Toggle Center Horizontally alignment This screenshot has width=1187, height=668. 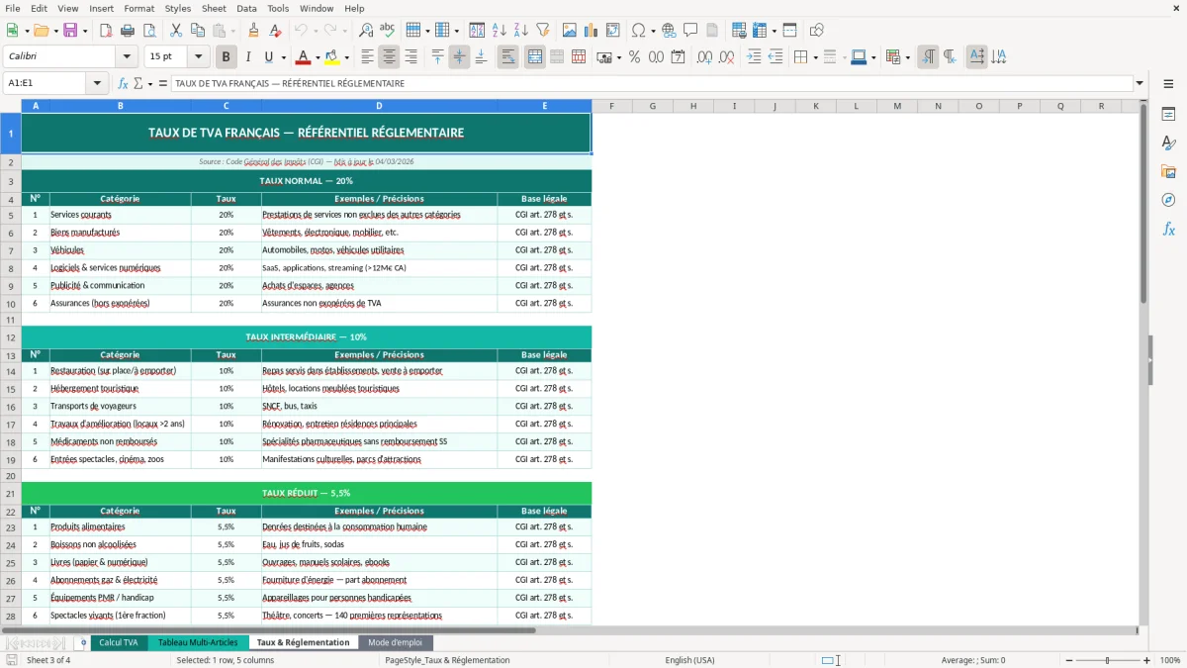point(389,57)
